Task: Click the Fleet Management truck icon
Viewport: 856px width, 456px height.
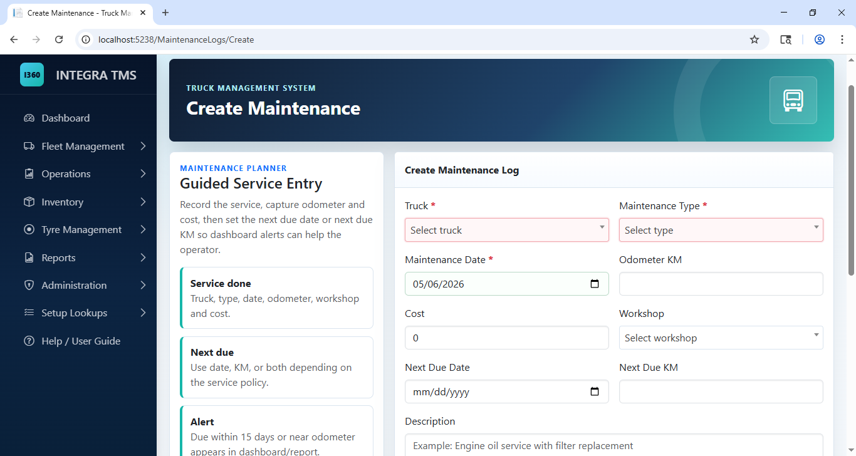Action: point(29,146)
